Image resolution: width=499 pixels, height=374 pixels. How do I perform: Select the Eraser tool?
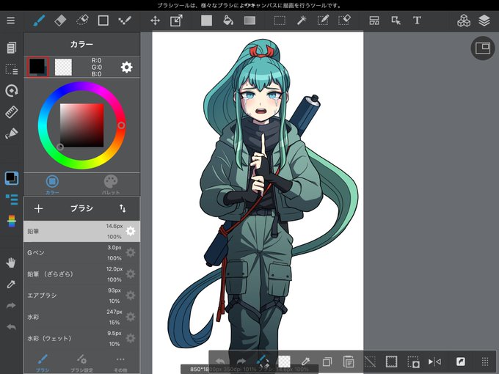coord(60,21)
